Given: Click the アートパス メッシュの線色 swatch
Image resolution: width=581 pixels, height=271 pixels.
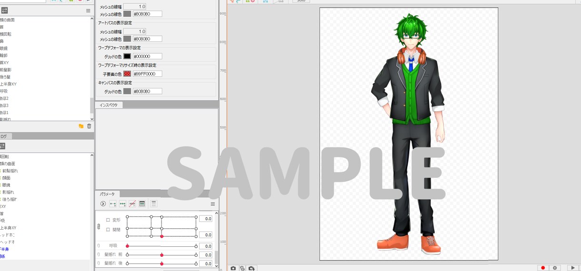Looking at the screenshot, I should 127,39.
